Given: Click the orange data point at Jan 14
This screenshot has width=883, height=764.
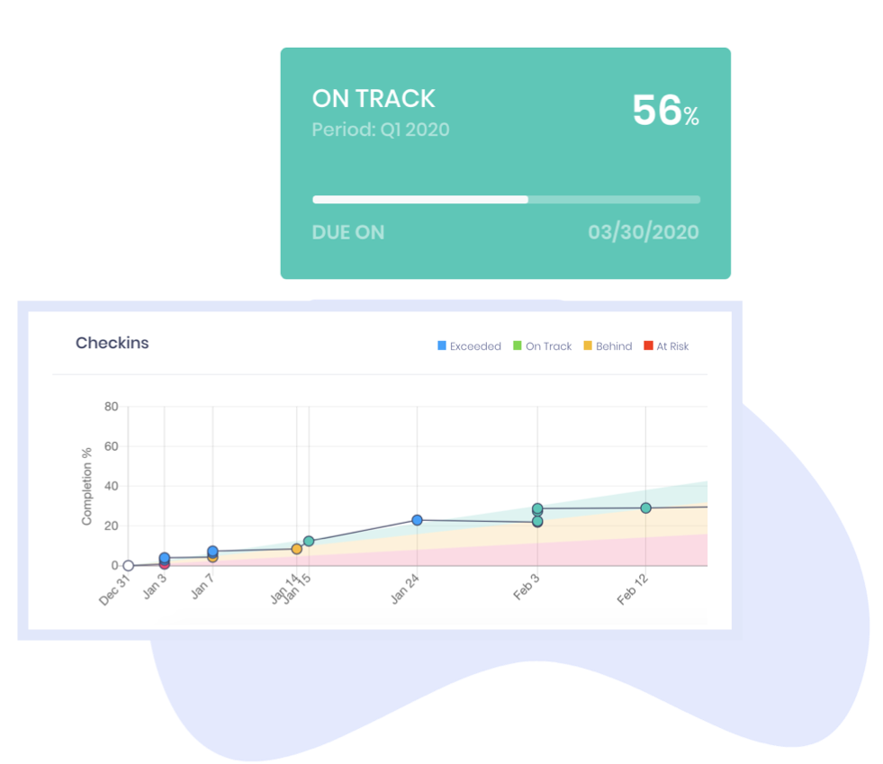Looking at the screenshot, I should coord(297,549).
